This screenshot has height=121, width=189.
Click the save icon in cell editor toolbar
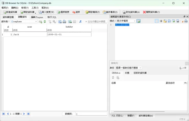[x=169, y=21]
